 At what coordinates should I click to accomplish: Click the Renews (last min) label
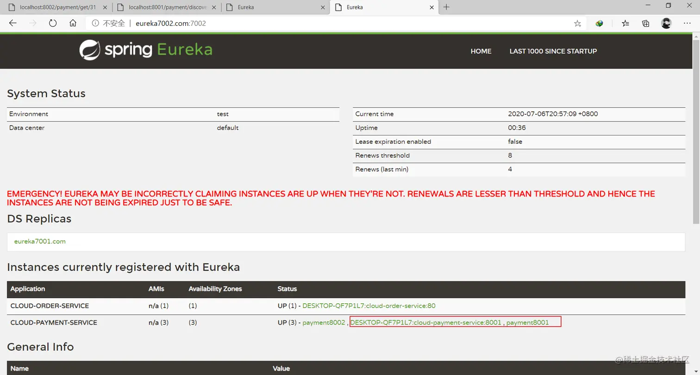382,169
